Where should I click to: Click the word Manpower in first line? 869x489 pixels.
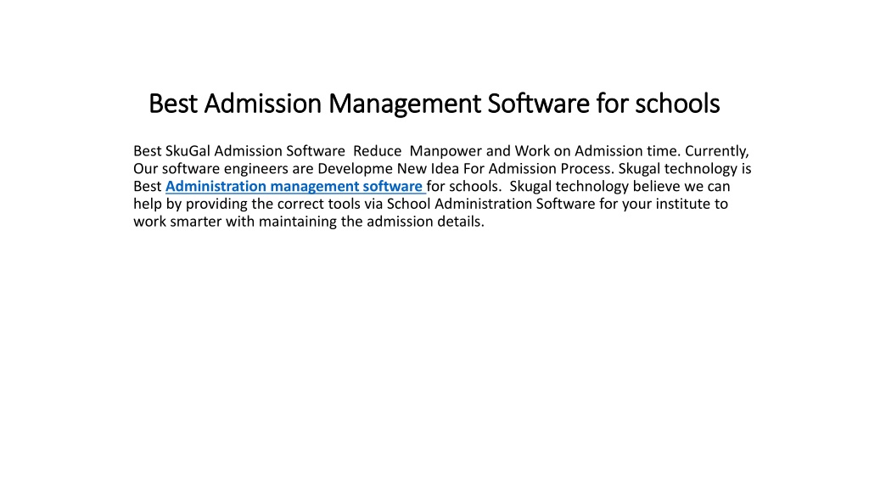pyautogui.click(x=446, y=151)
